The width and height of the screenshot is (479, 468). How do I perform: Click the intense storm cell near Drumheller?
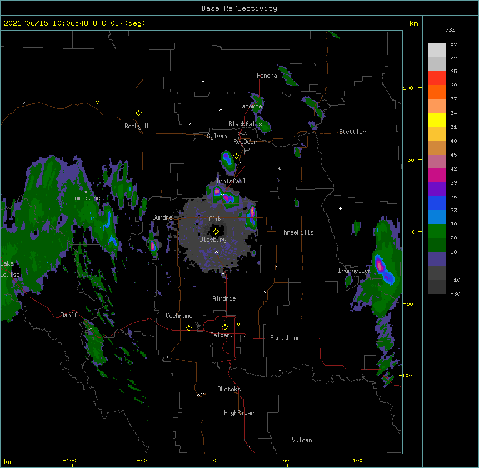point(383,269)
